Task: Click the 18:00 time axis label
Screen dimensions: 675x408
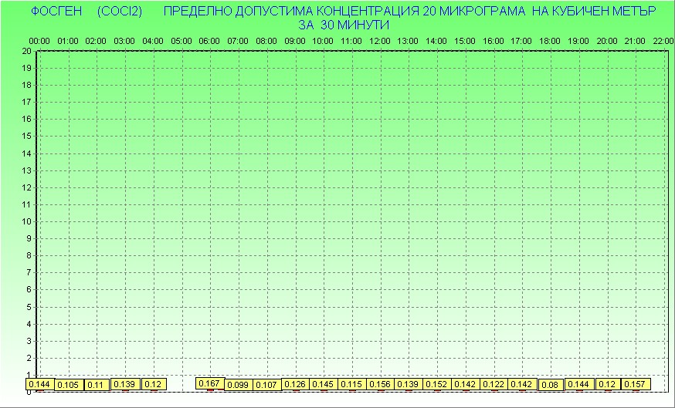Action: [x=550, y=41]
